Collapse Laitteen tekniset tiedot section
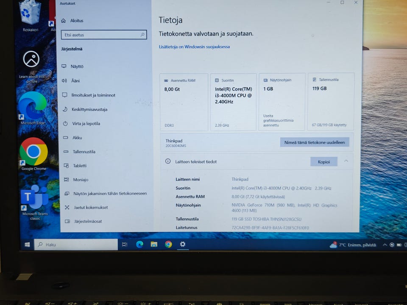 346,161
